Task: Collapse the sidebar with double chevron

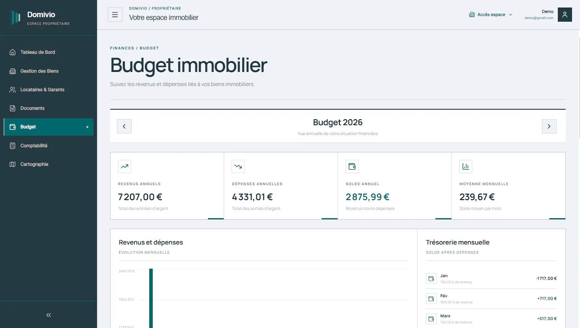Action: pos(49,315)
